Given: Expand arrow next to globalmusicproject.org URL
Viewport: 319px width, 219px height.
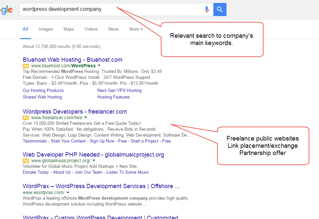Looking at the screenshot, I should (94, 160).
